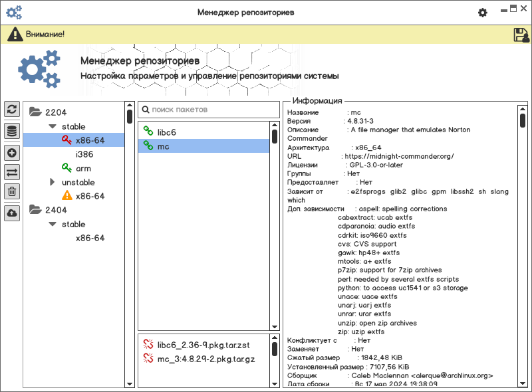Click the refresh repositories icon
The image size is (532, 392).
pos(12,110)
